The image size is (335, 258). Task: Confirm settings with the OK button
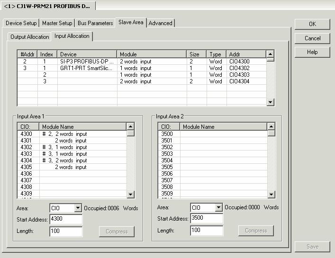pyautogui.click(x=312, y=24)
